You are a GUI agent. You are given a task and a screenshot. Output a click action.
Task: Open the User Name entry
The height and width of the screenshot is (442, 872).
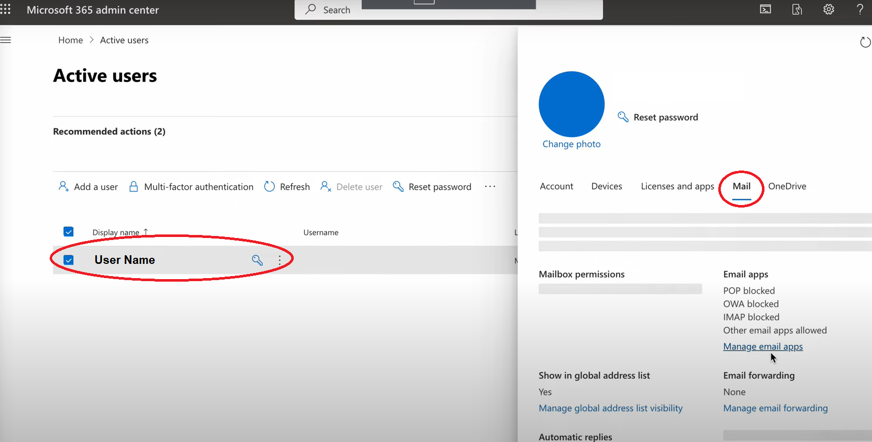point(125,260)
